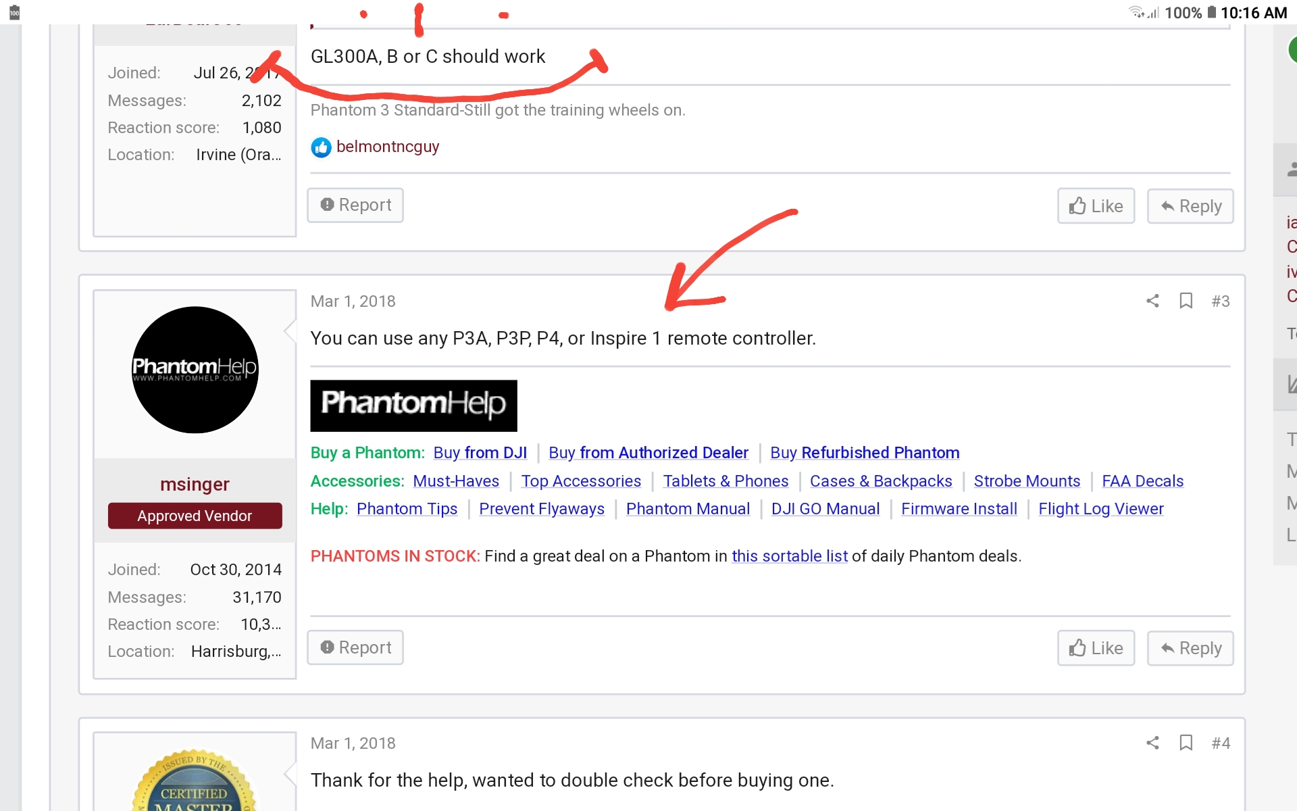This screenshot has height=811, width=1297.
Task: Click the Reaction score value 1,080
Action: point(261,128)
